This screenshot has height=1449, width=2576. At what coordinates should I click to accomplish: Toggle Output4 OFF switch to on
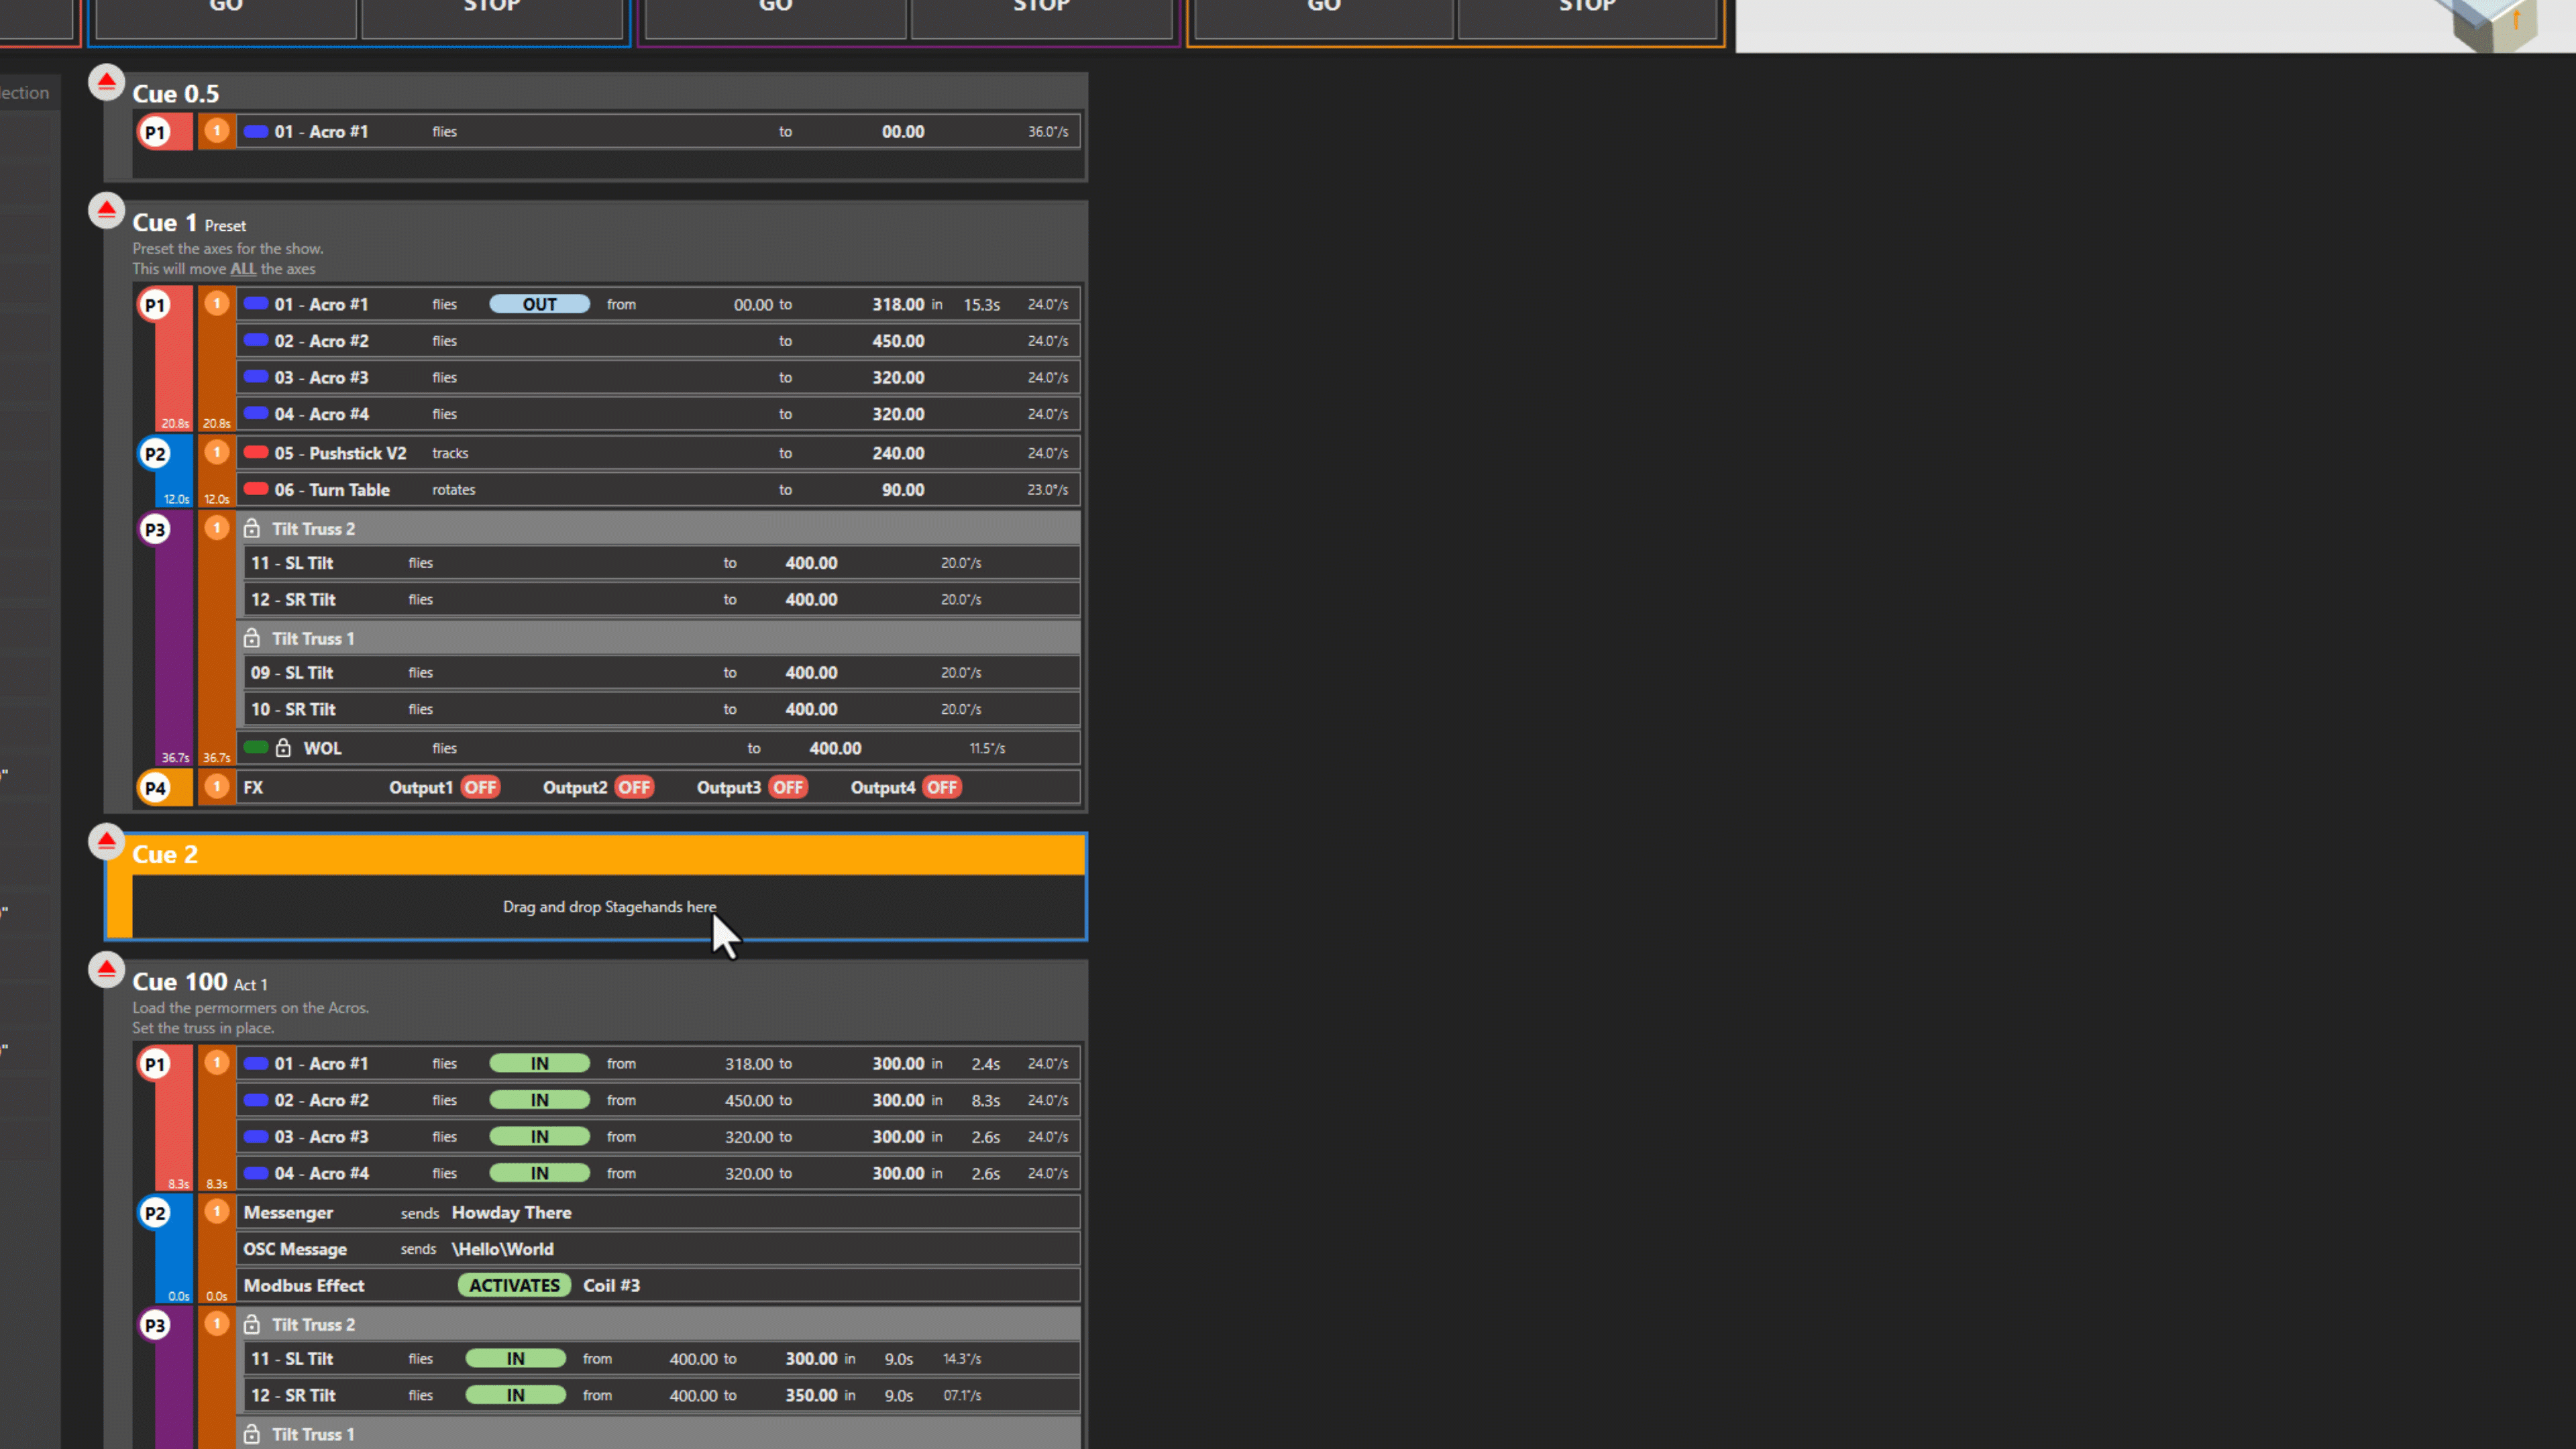click(x=941, y=787)
